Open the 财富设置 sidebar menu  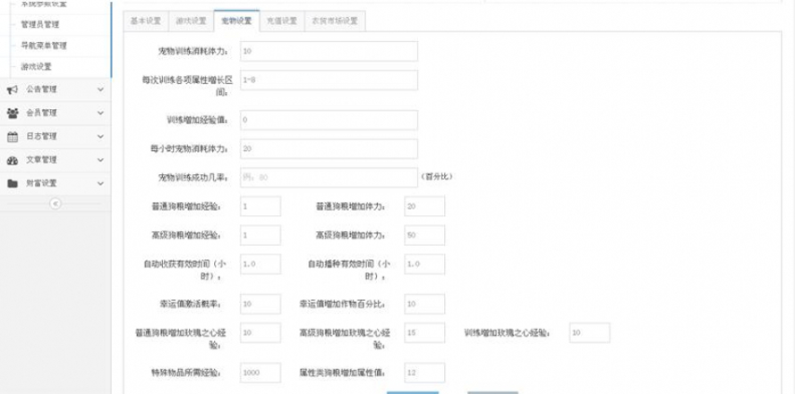pos(56,183)
